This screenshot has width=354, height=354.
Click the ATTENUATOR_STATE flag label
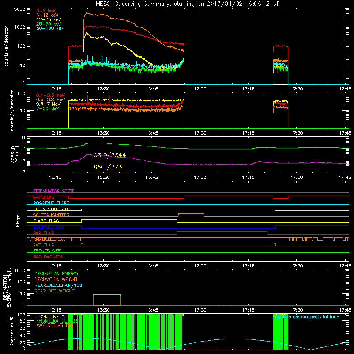(54, 191)
